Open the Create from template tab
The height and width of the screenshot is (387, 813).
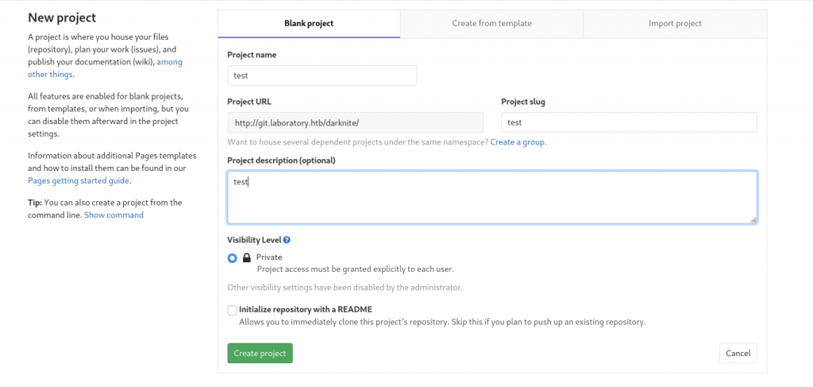tap(491, 24)
